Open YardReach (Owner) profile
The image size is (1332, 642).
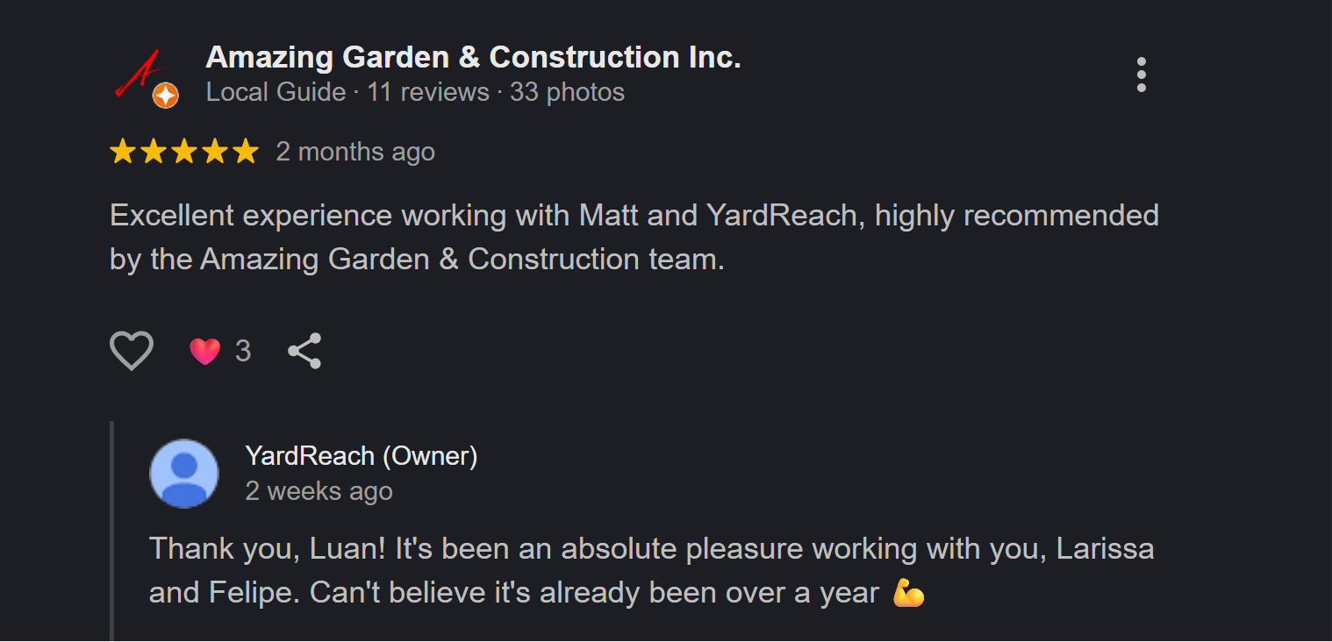[362, 456]
